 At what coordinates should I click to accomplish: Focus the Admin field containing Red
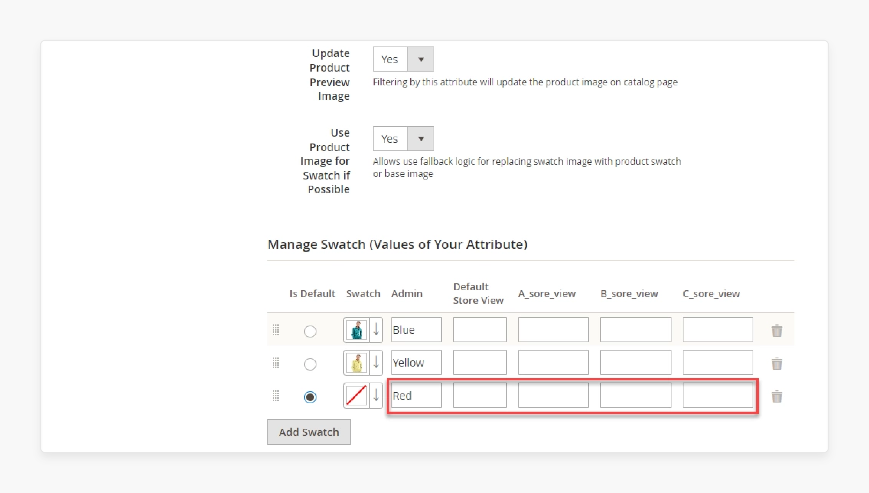(416, 395)
